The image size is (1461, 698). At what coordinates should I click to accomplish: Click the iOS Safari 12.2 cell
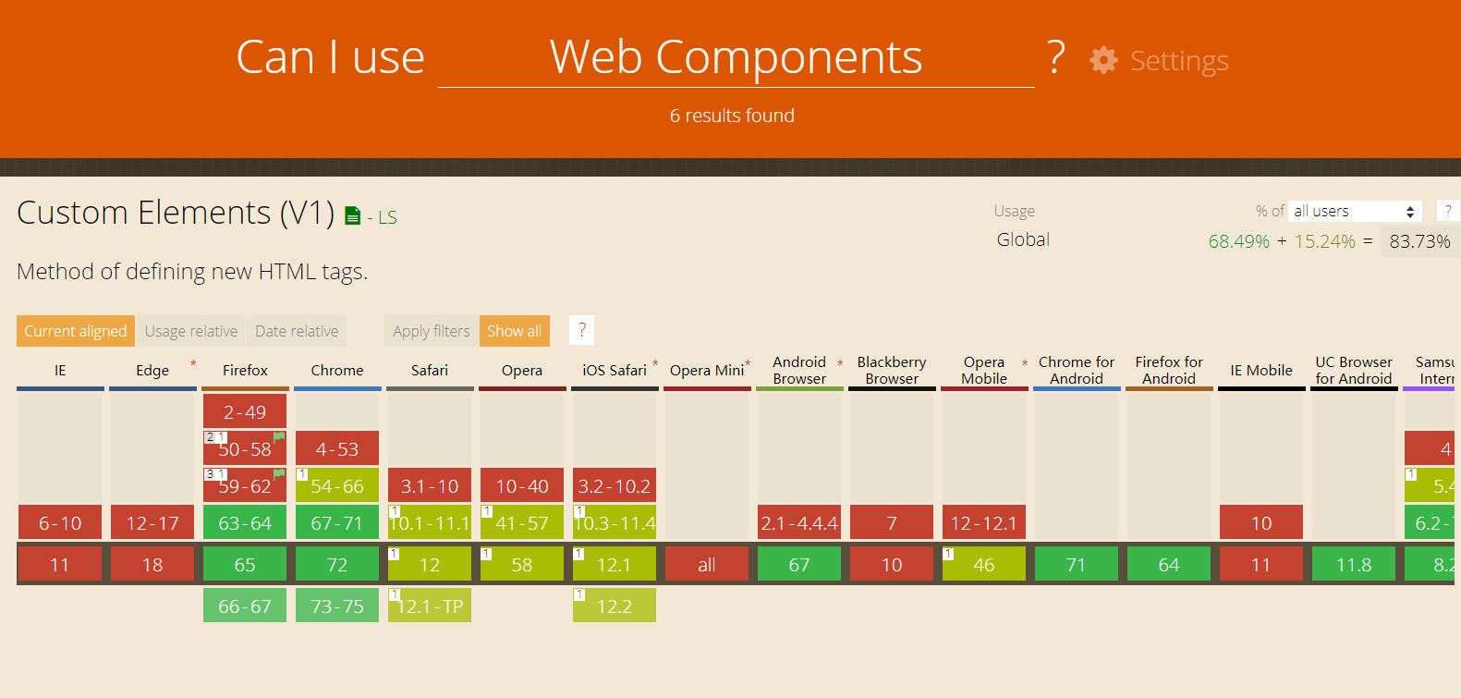click(x=615, y=606)
